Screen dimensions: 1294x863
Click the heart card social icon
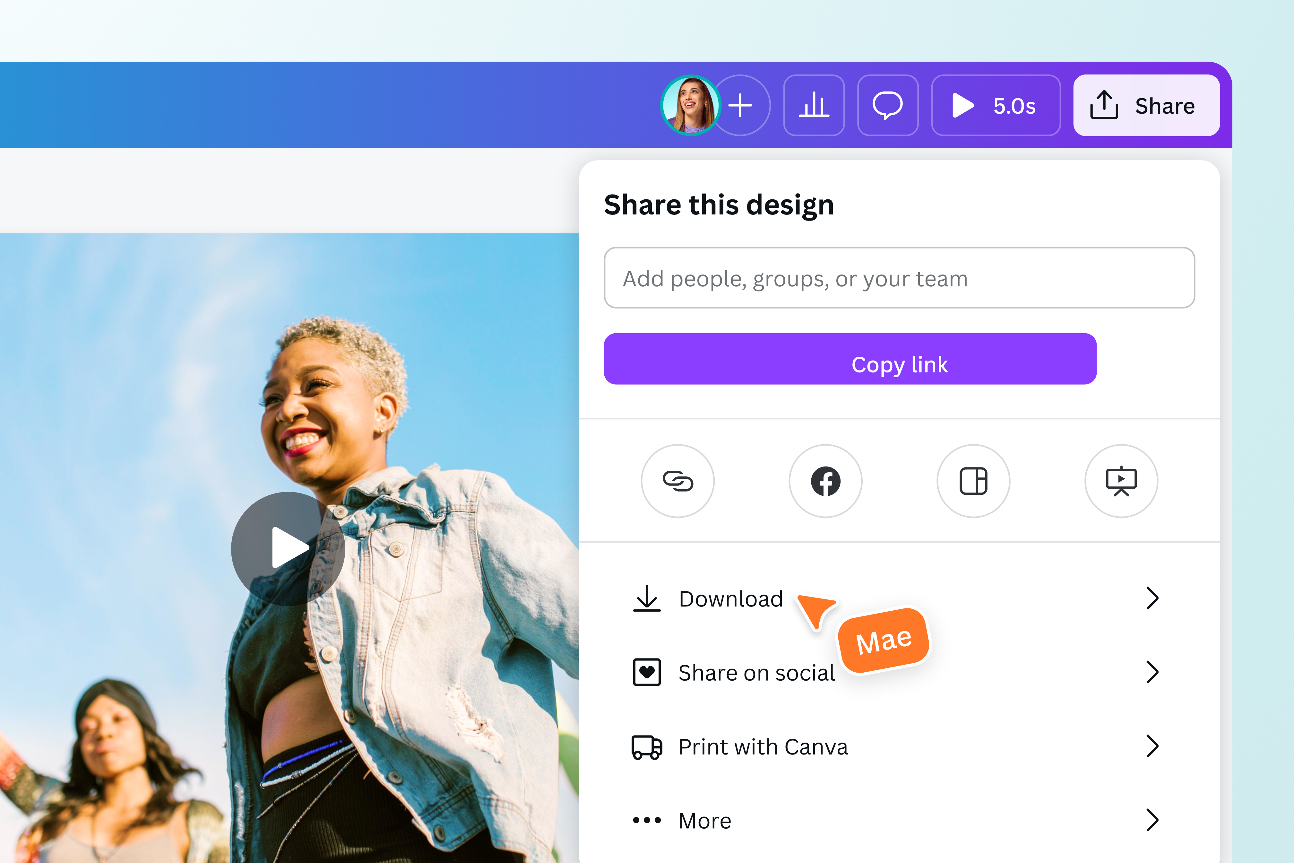click(x=646, y=672)
